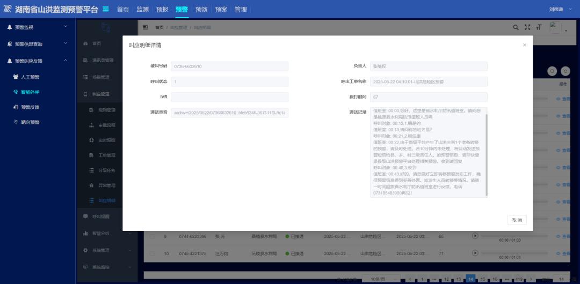Screen dimensions: 580x284
Task: Click the search magnifier icon in the top toolbar
Action: point(516,27)
